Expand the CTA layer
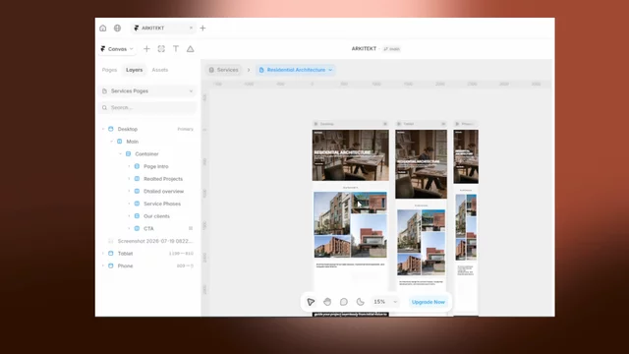The image size is (629, 354). point(129,229)
